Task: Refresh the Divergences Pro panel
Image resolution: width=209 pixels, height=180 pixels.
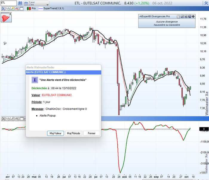Action: [x=178, y=16]
